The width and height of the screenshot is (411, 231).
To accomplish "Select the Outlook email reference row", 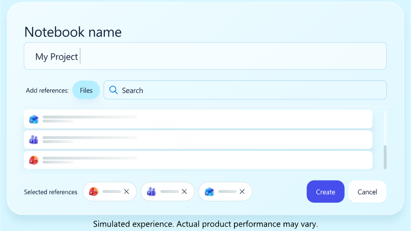I will pos(198,119).
